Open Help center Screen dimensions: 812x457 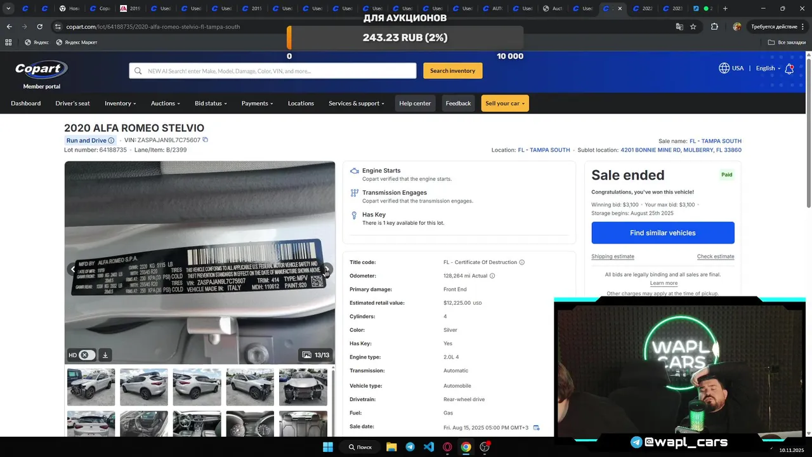[415, 103]
